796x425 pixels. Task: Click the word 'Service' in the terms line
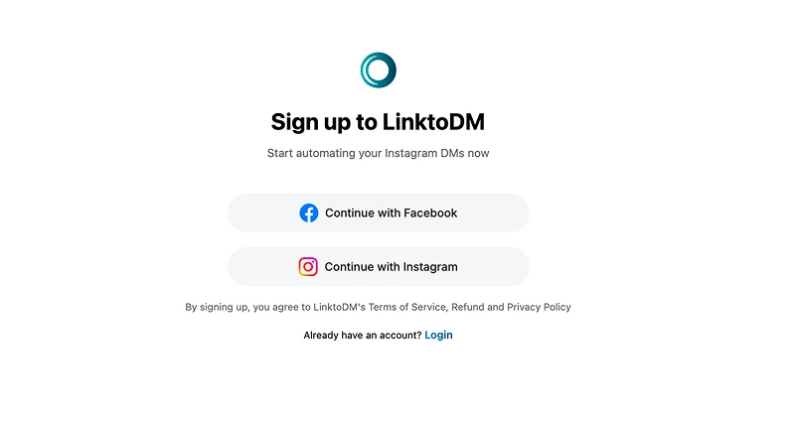428,307
